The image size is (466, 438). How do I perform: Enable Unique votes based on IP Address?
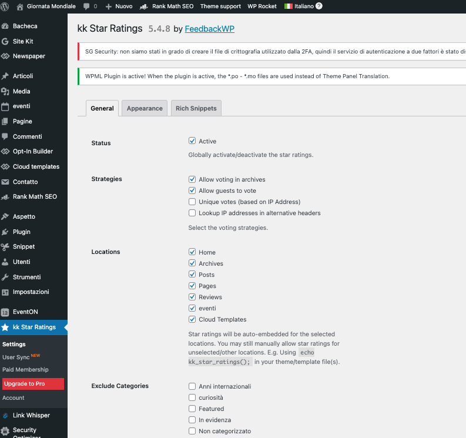click(x=192, y=202)
